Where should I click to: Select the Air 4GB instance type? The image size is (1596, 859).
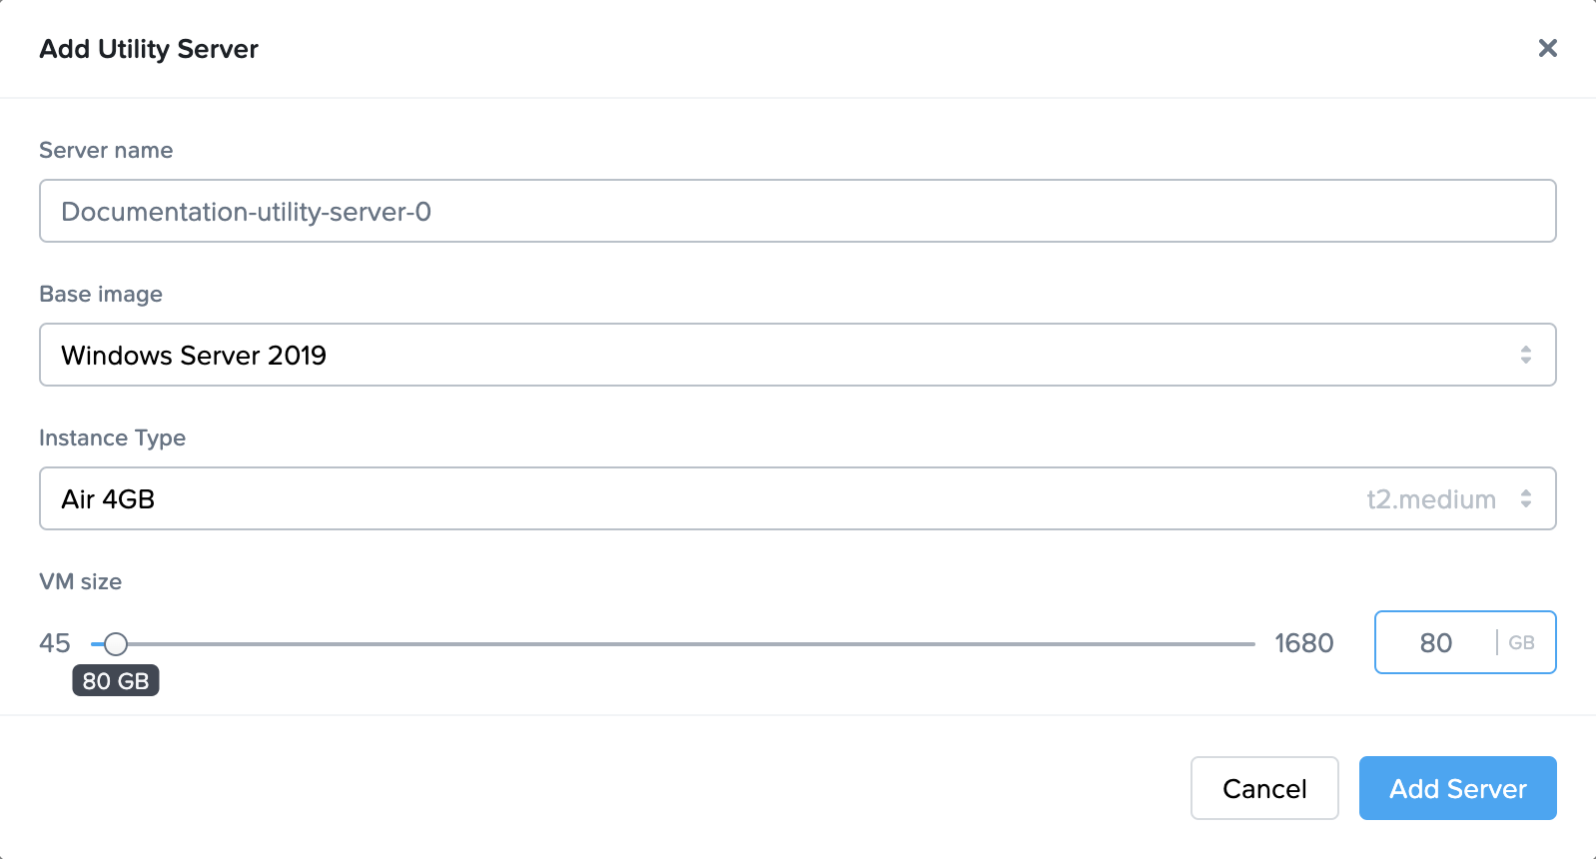point(107,498)
